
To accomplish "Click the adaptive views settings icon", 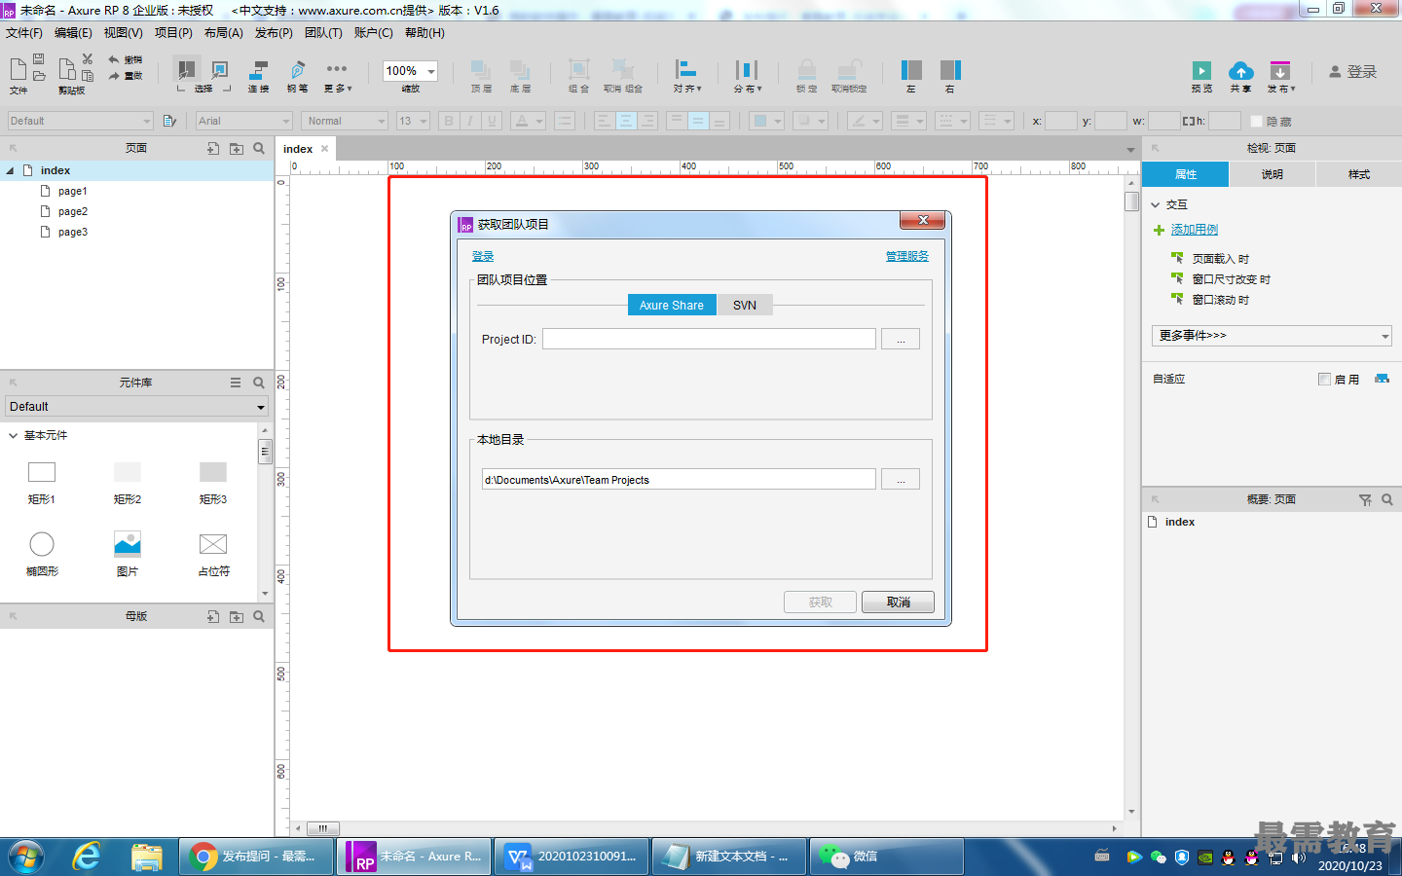I will click(x=1382, y=379).
